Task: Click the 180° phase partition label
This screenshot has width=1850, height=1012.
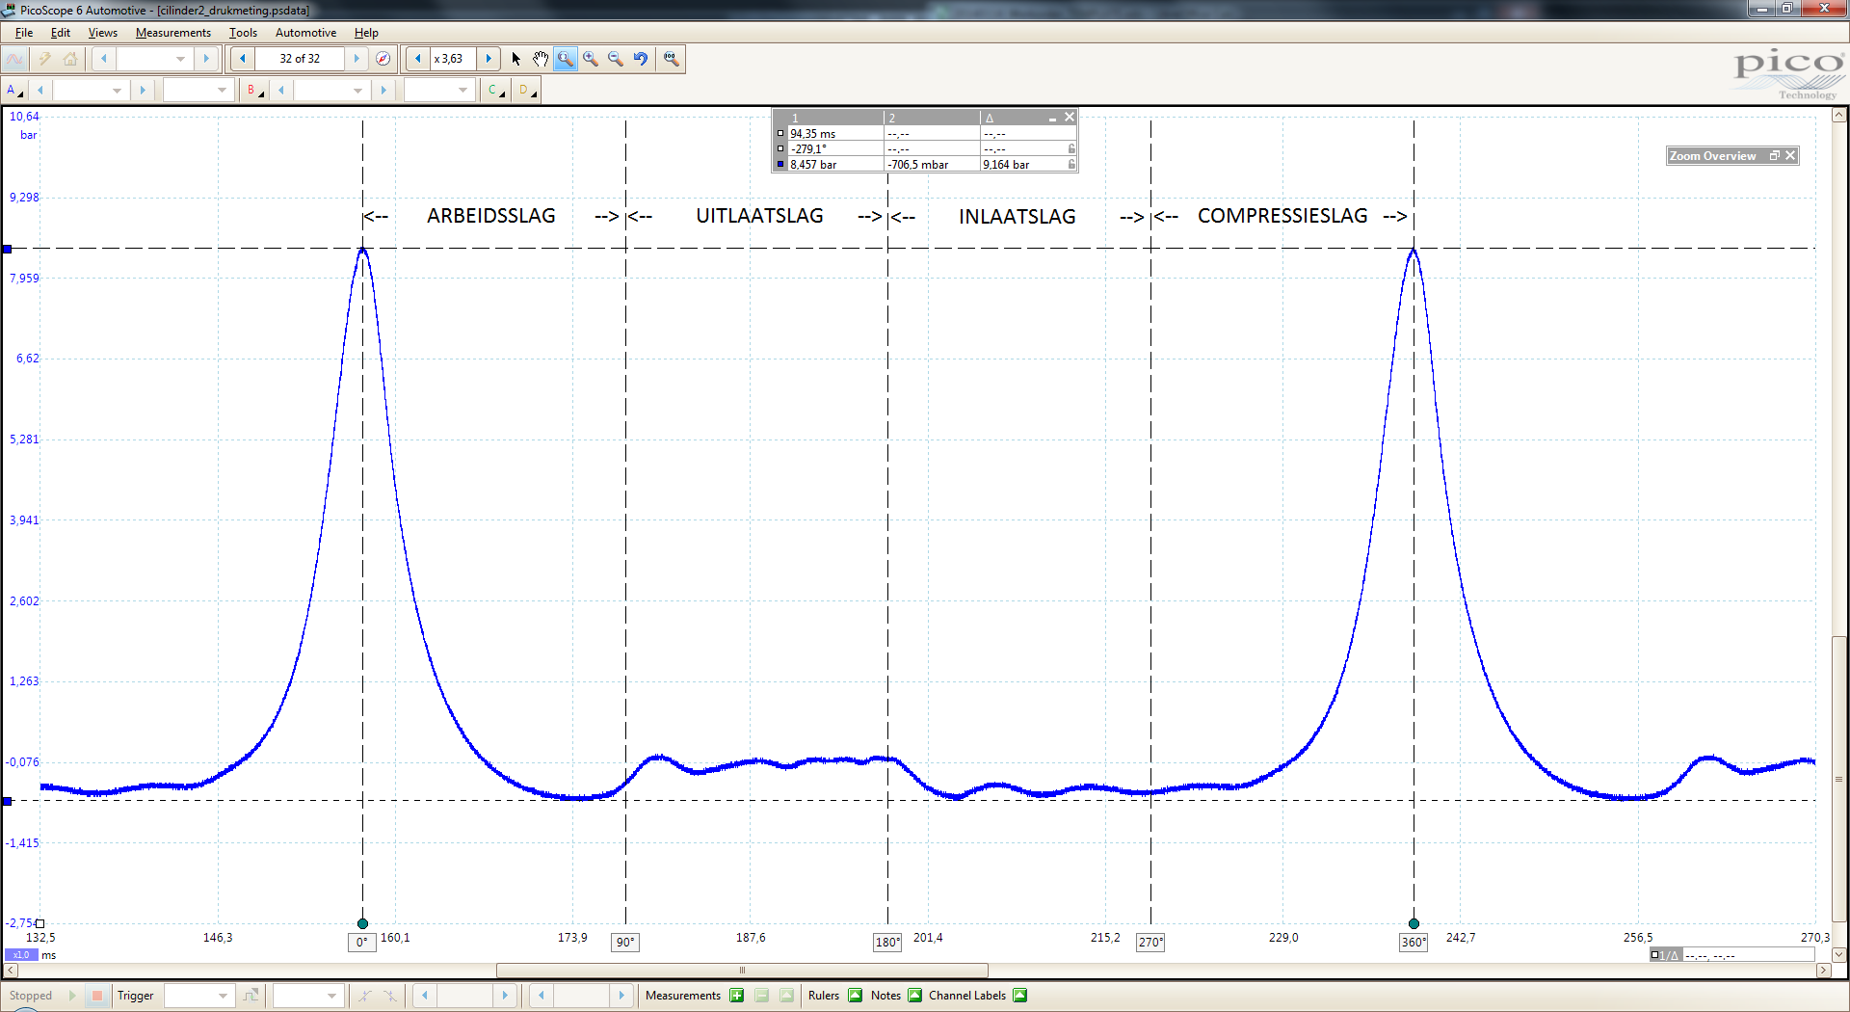Action: click(x=887, y=942)
